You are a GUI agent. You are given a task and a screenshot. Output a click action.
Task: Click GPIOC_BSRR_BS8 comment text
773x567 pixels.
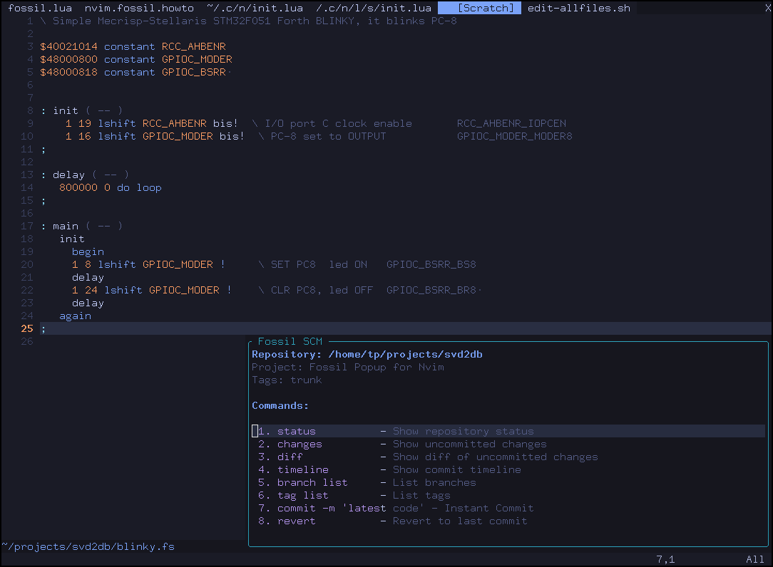[431, 264]
